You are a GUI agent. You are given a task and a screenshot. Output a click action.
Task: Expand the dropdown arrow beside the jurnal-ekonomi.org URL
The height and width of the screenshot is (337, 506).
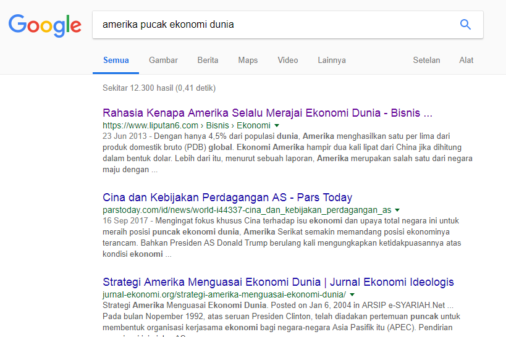[x=352, y=294]
